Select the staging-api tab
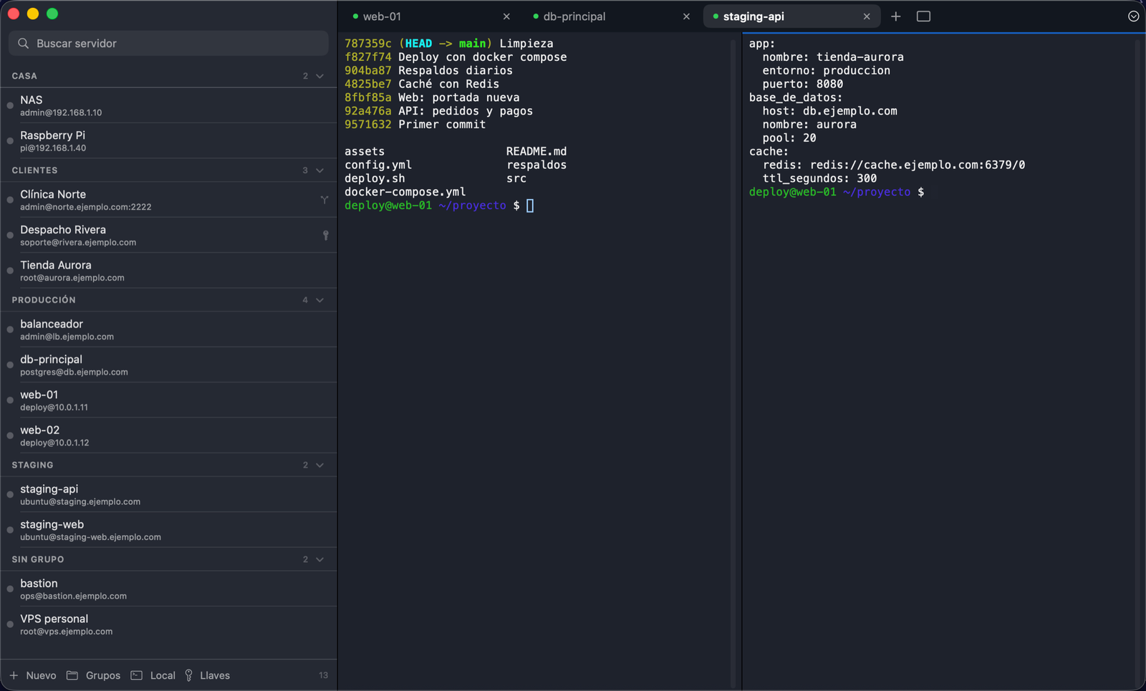This screenshot has width=1146, height=691. click(791, 16)
